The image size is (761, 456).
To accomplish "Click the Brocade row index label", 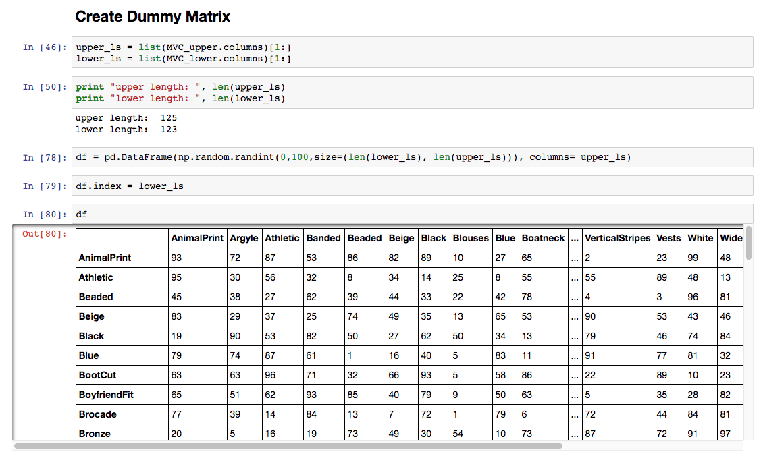I will click(98, 414).
